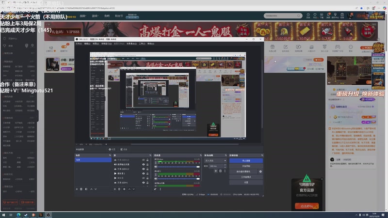388x218 pixels.
Task: Open Tools menu in OBS menu bar
Action: pyautogui.click(x=142, y=44)
